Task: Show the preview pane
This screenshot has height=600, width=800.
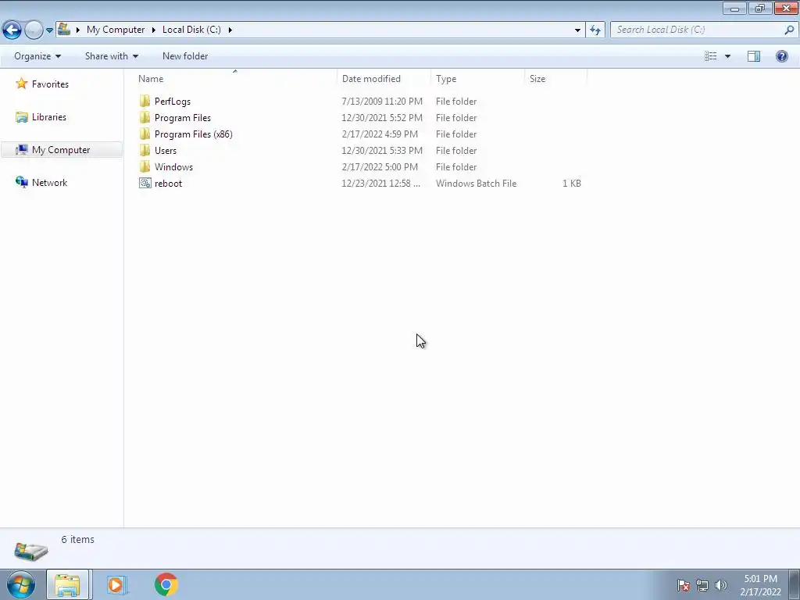Action: [754, 56]
